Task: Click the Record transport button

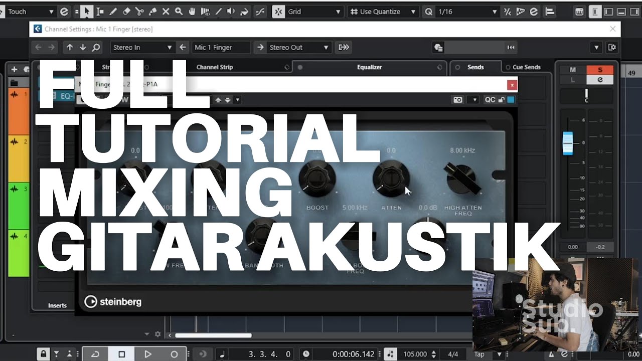Action: click(x=174, y=354)
